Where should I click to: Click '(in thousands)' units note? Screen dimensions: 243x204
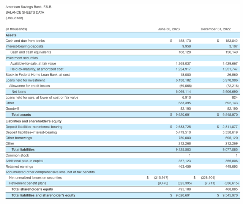click(x=16, y=29)
